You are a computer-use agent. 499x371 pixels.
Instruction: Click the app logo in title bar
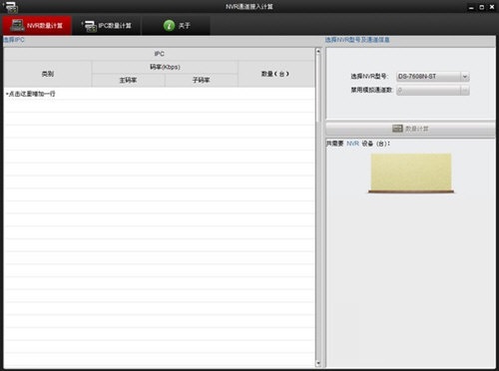10,7
